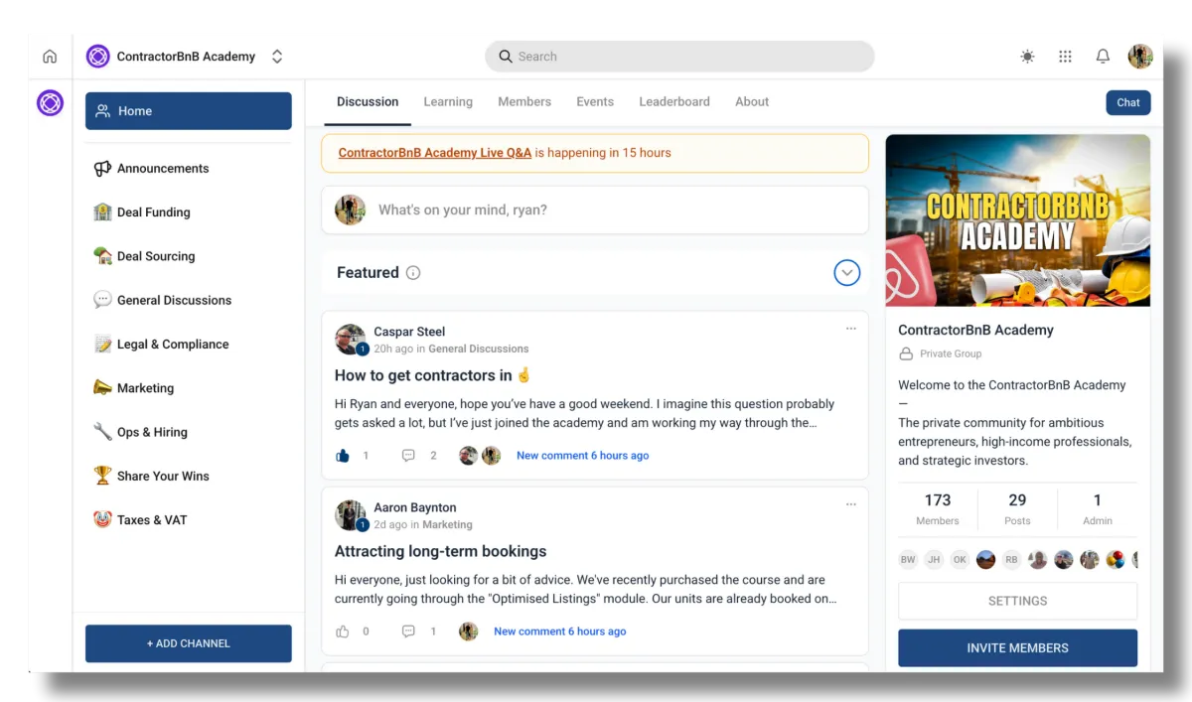Viewport: 1192px width, 702px height.
Task: Like the 'How to get contractors in' post
Action: [x=343, y=456]
